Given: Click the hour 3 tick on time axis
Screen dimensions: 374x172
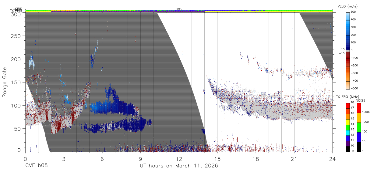Looking at the screenshot, I should [x=64, y=159].
